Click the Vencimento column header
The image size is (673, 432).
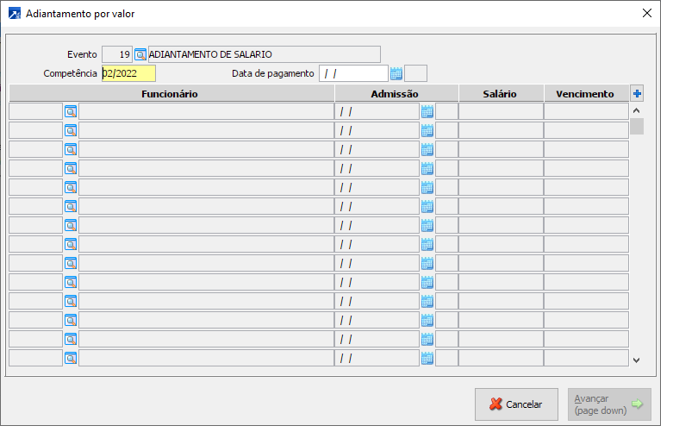[x=587, y=94]
